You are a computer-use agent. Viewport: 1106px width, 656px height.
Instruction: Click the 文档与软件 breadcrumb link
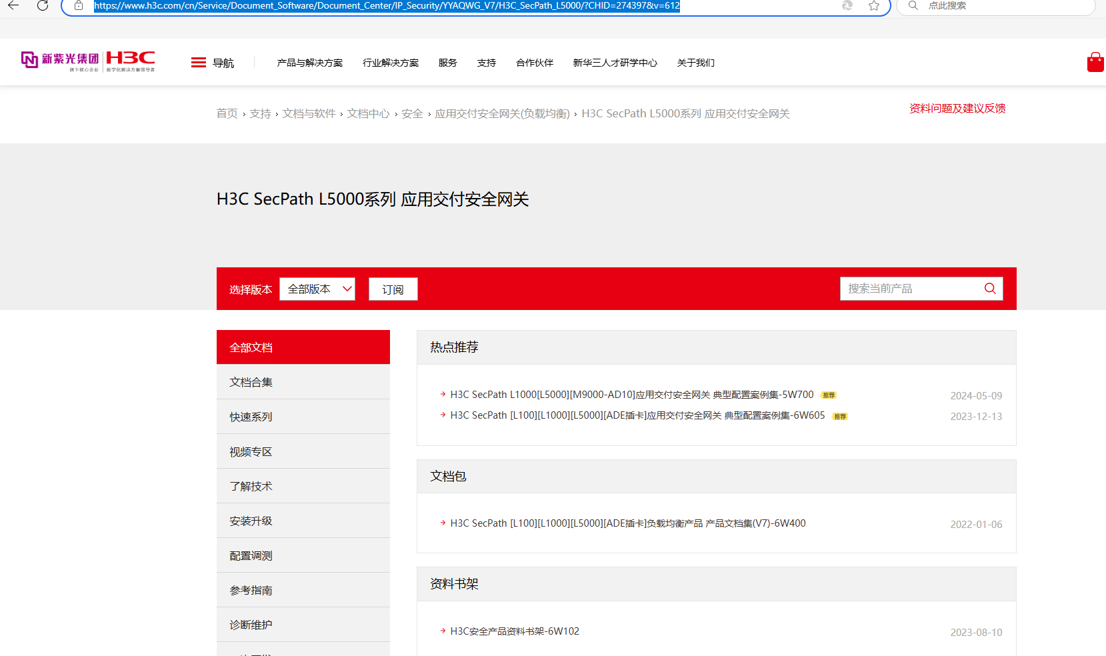[309, 114]
